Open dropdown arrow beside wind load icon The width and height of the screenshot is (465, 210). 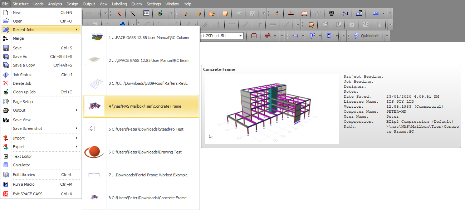pos(275,36)
